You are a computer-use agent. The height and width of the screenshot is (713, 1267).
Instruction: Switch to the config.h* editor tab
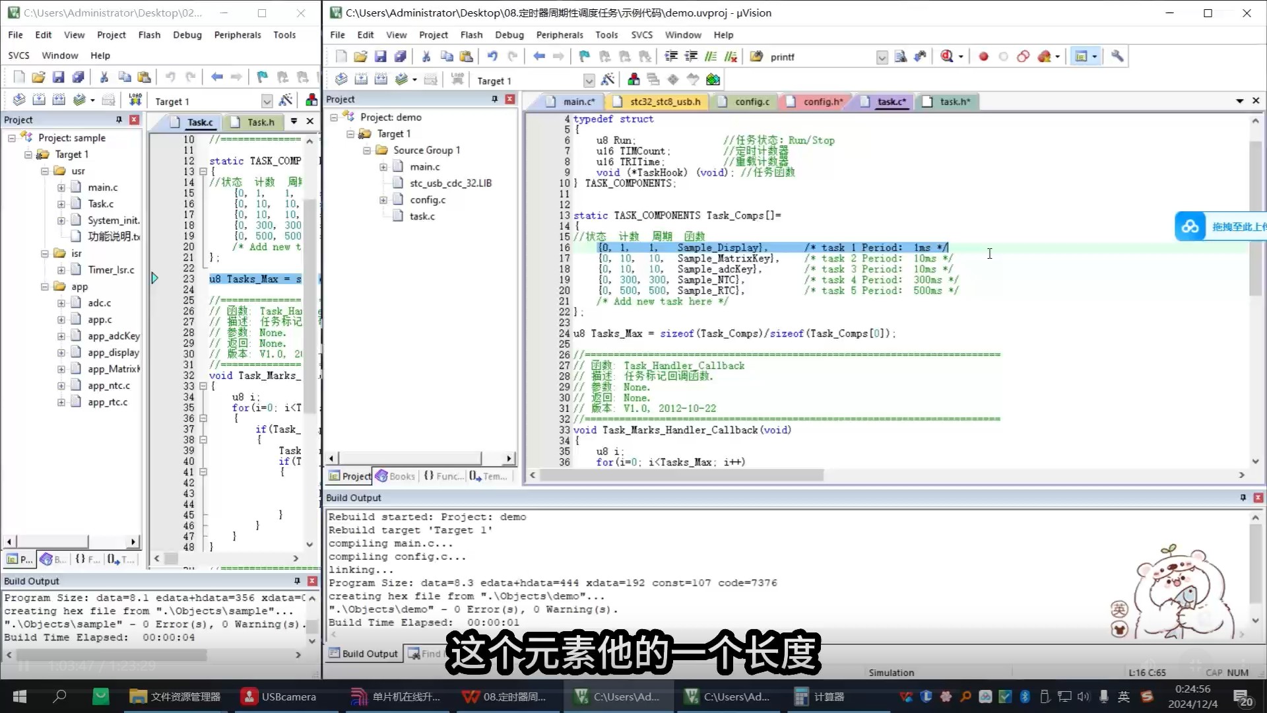point(822,102)
